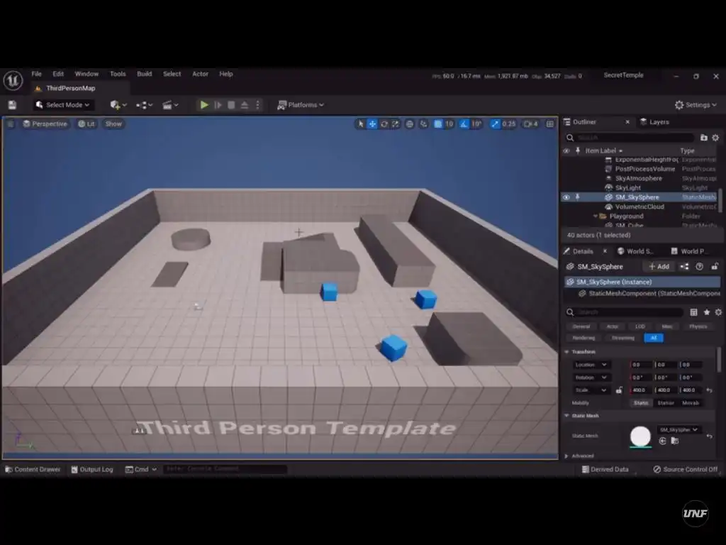Open the Tools menu
The image size is (726, 545).
[x=118, y=74]
